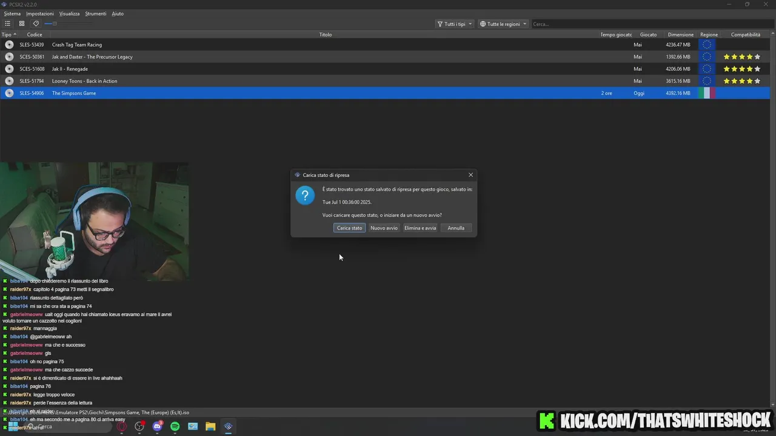Click disc icon of Jak II - Renegade
Image resolution: width=776 pixels, height=436 pixels.
click(9, 69)
